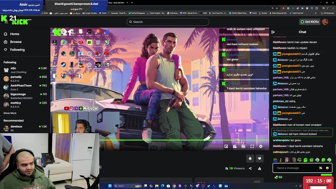336x189 pixels.
Task: Open a new Chrome tab
Action: click(132, 3)
